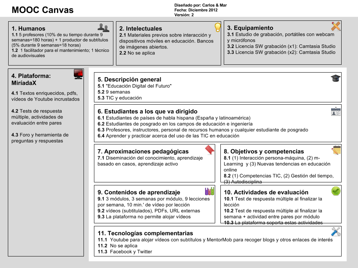This screenshot has width=358, height=268.
Task: Select the "8. Objetivos y competencias" heading
Action: [264, 151]
